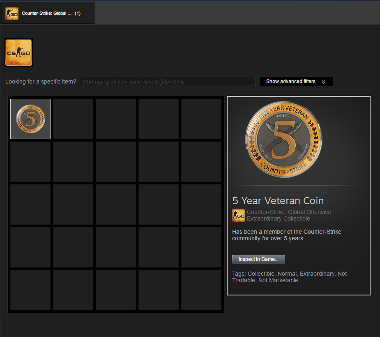Click the large Five Year Veteran coin image
The height and width of the screenshot is (337, 380).
point(284,139)
